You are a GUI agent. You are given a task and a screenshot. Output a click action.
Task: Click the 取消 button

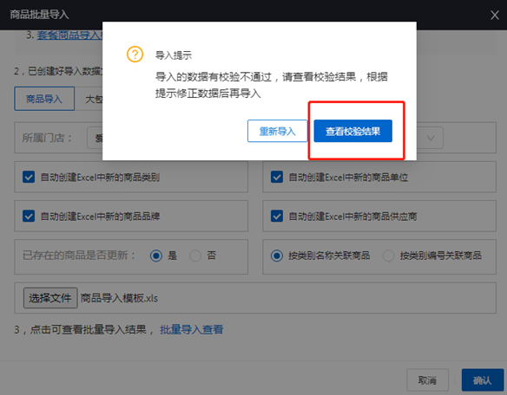427,380
